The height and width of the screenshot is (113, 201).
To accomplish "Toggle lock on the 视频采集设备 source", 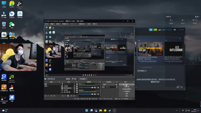I will tap(77, 88).
